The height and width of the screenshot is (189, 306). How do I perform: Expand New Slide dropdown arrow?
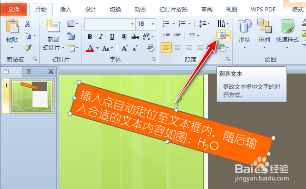point(63,48)
